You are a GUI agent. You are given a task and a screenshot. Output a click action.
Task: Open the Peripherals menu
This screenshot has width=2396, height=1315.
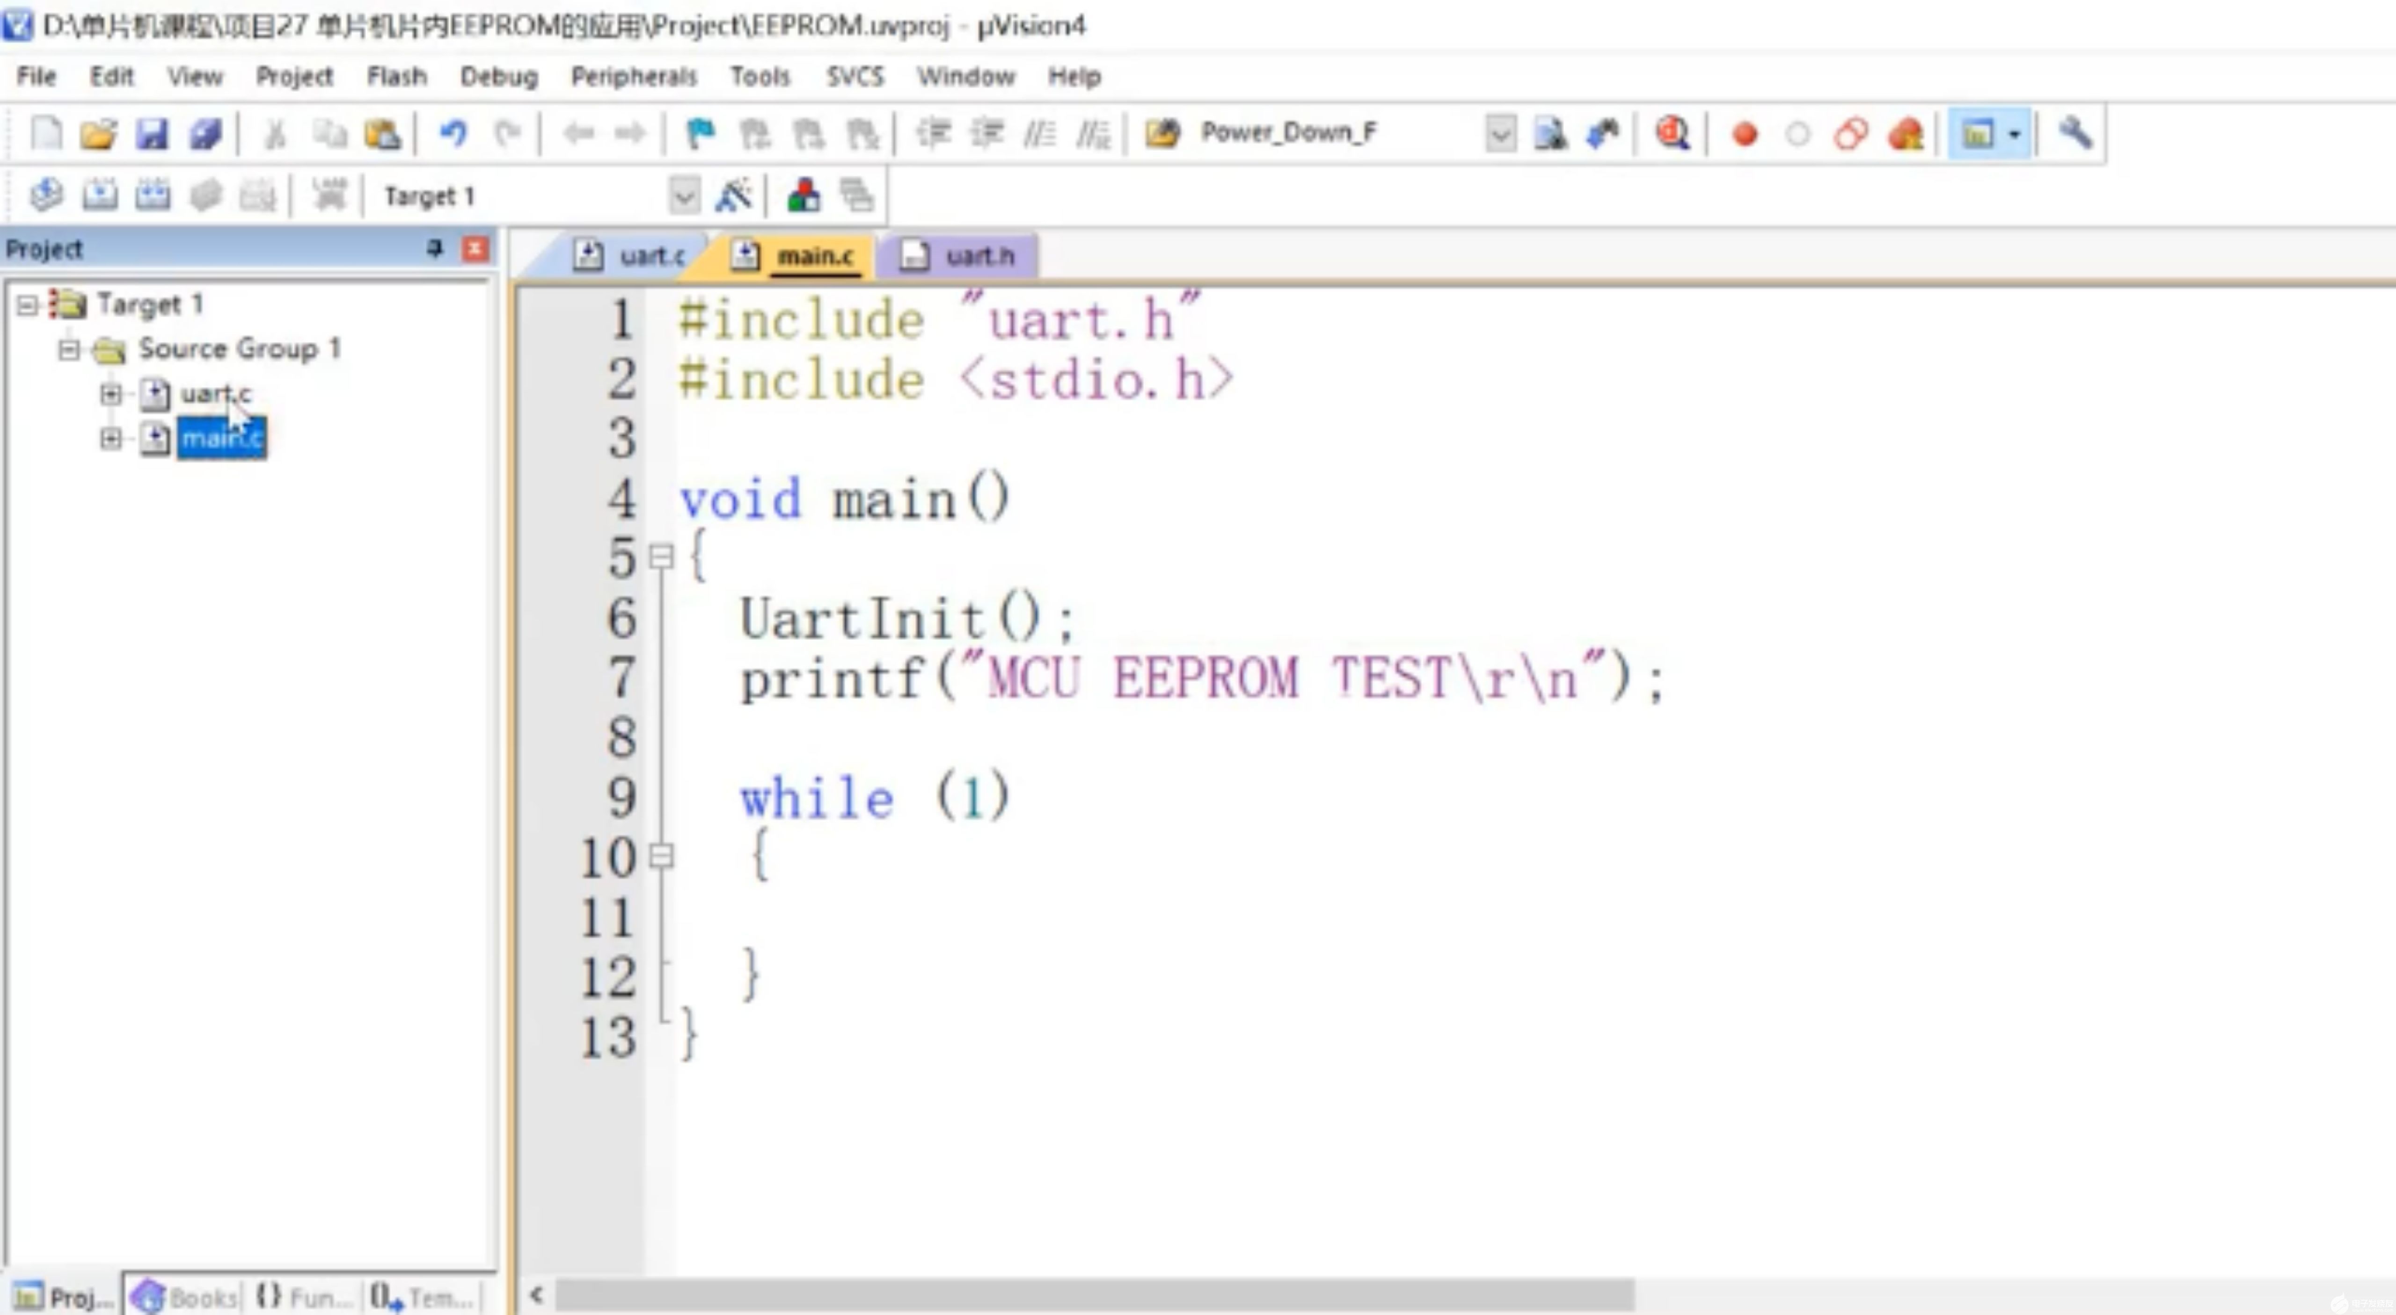[x=635, y=76]
